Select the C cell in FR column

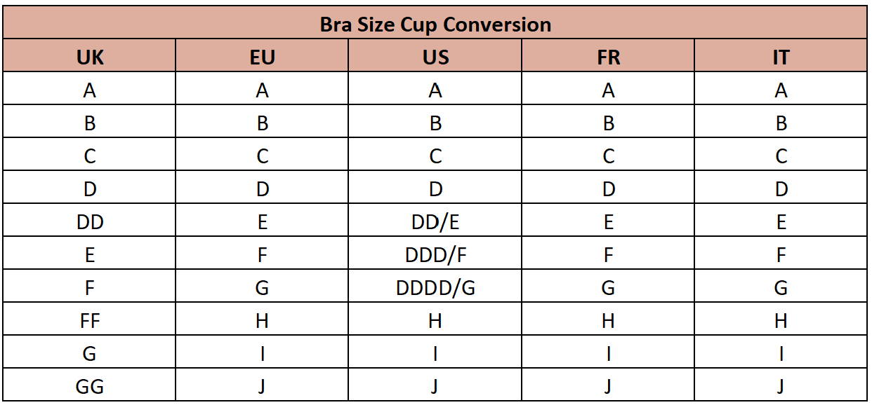tap(608, 156)
